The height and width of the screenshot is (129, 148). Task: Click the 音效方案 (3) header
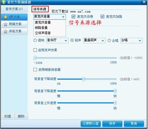pyautogui.click(x=14, y=9)
